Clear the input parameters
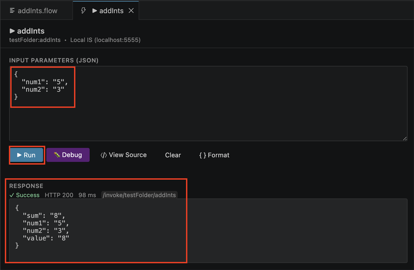This screenshot has width=414, height=270. pos(173,155)
